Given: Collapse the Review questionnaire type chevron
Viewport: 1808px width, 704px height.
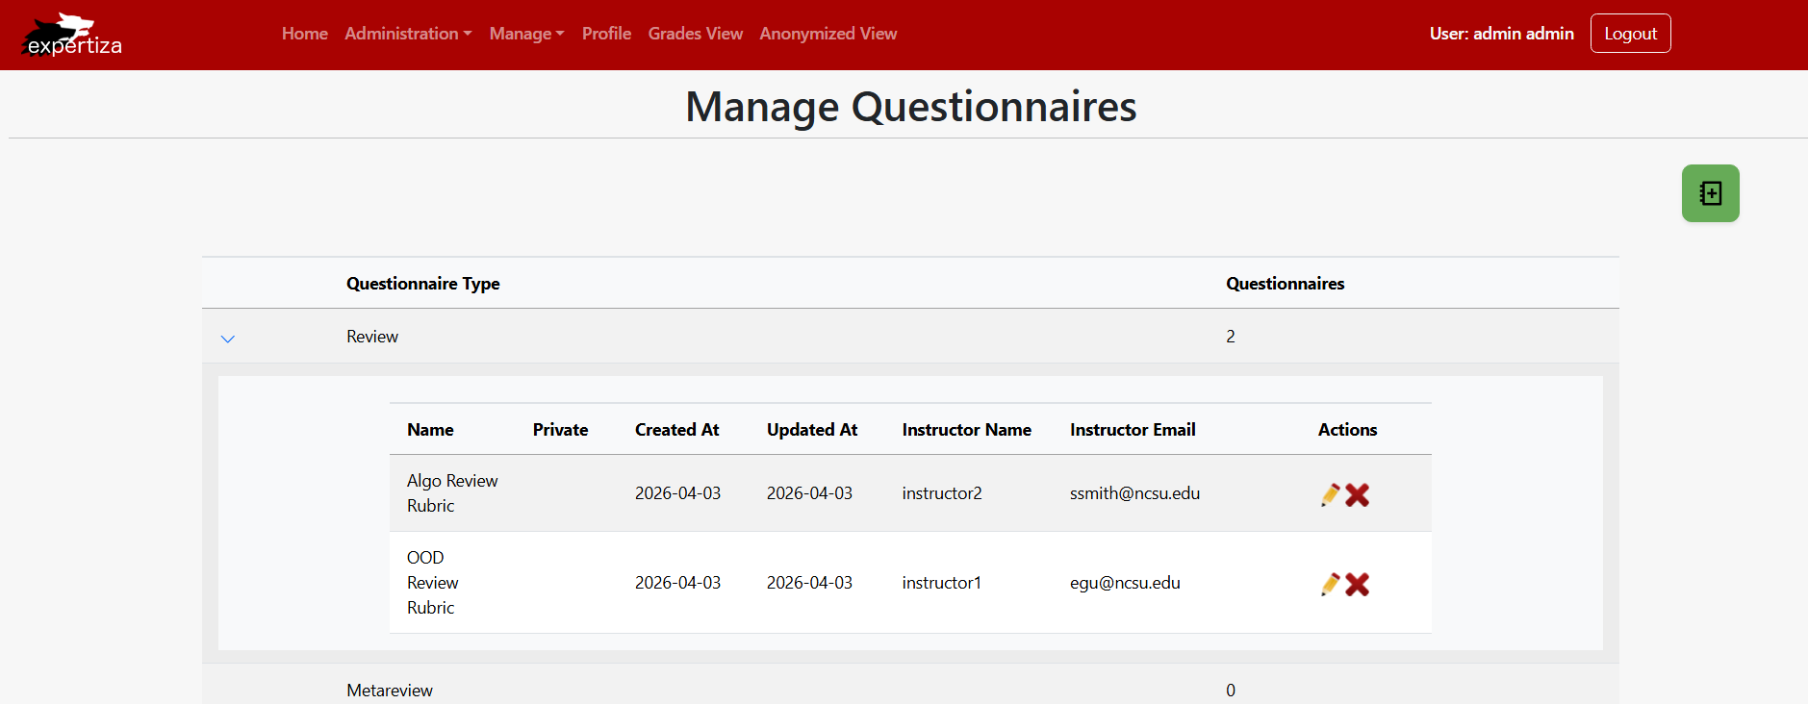Looking at the screenshot, I should (x=228, y=339).
